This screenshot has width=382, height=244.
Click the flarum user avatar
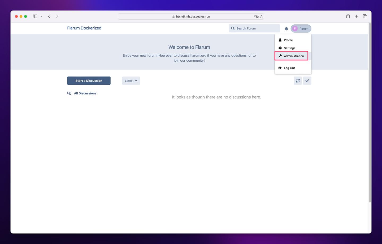[295, 29]
